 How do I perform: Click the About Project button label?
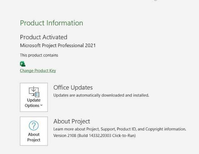click(x=34, y=137)
